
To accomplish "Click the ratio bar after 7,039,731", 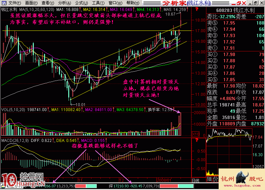I will (177, 186).
